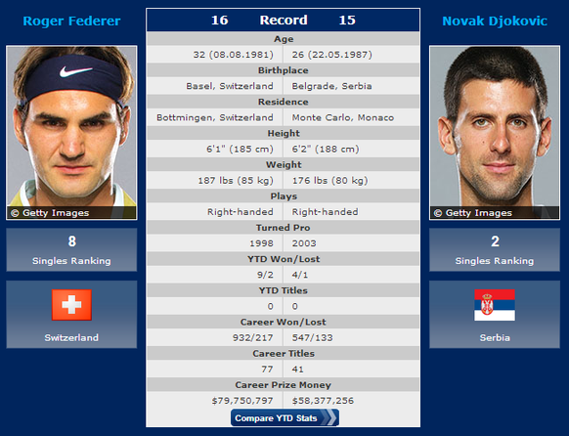Click the Career Titles section header
The height and width of the screenshot is (436, 569).
pos(284,353)
